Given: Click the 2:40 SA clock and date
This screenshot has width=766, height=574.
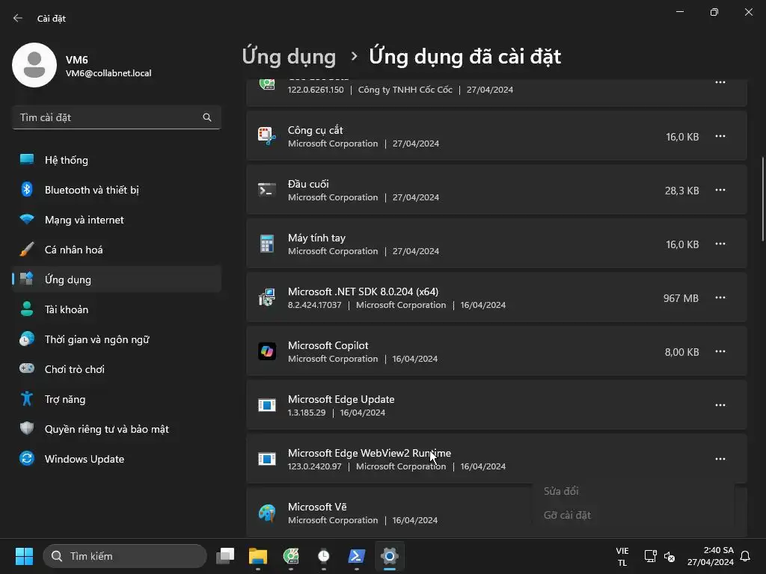Looking at the screenshot, I should pyautogui.click(x=711, y=556).
